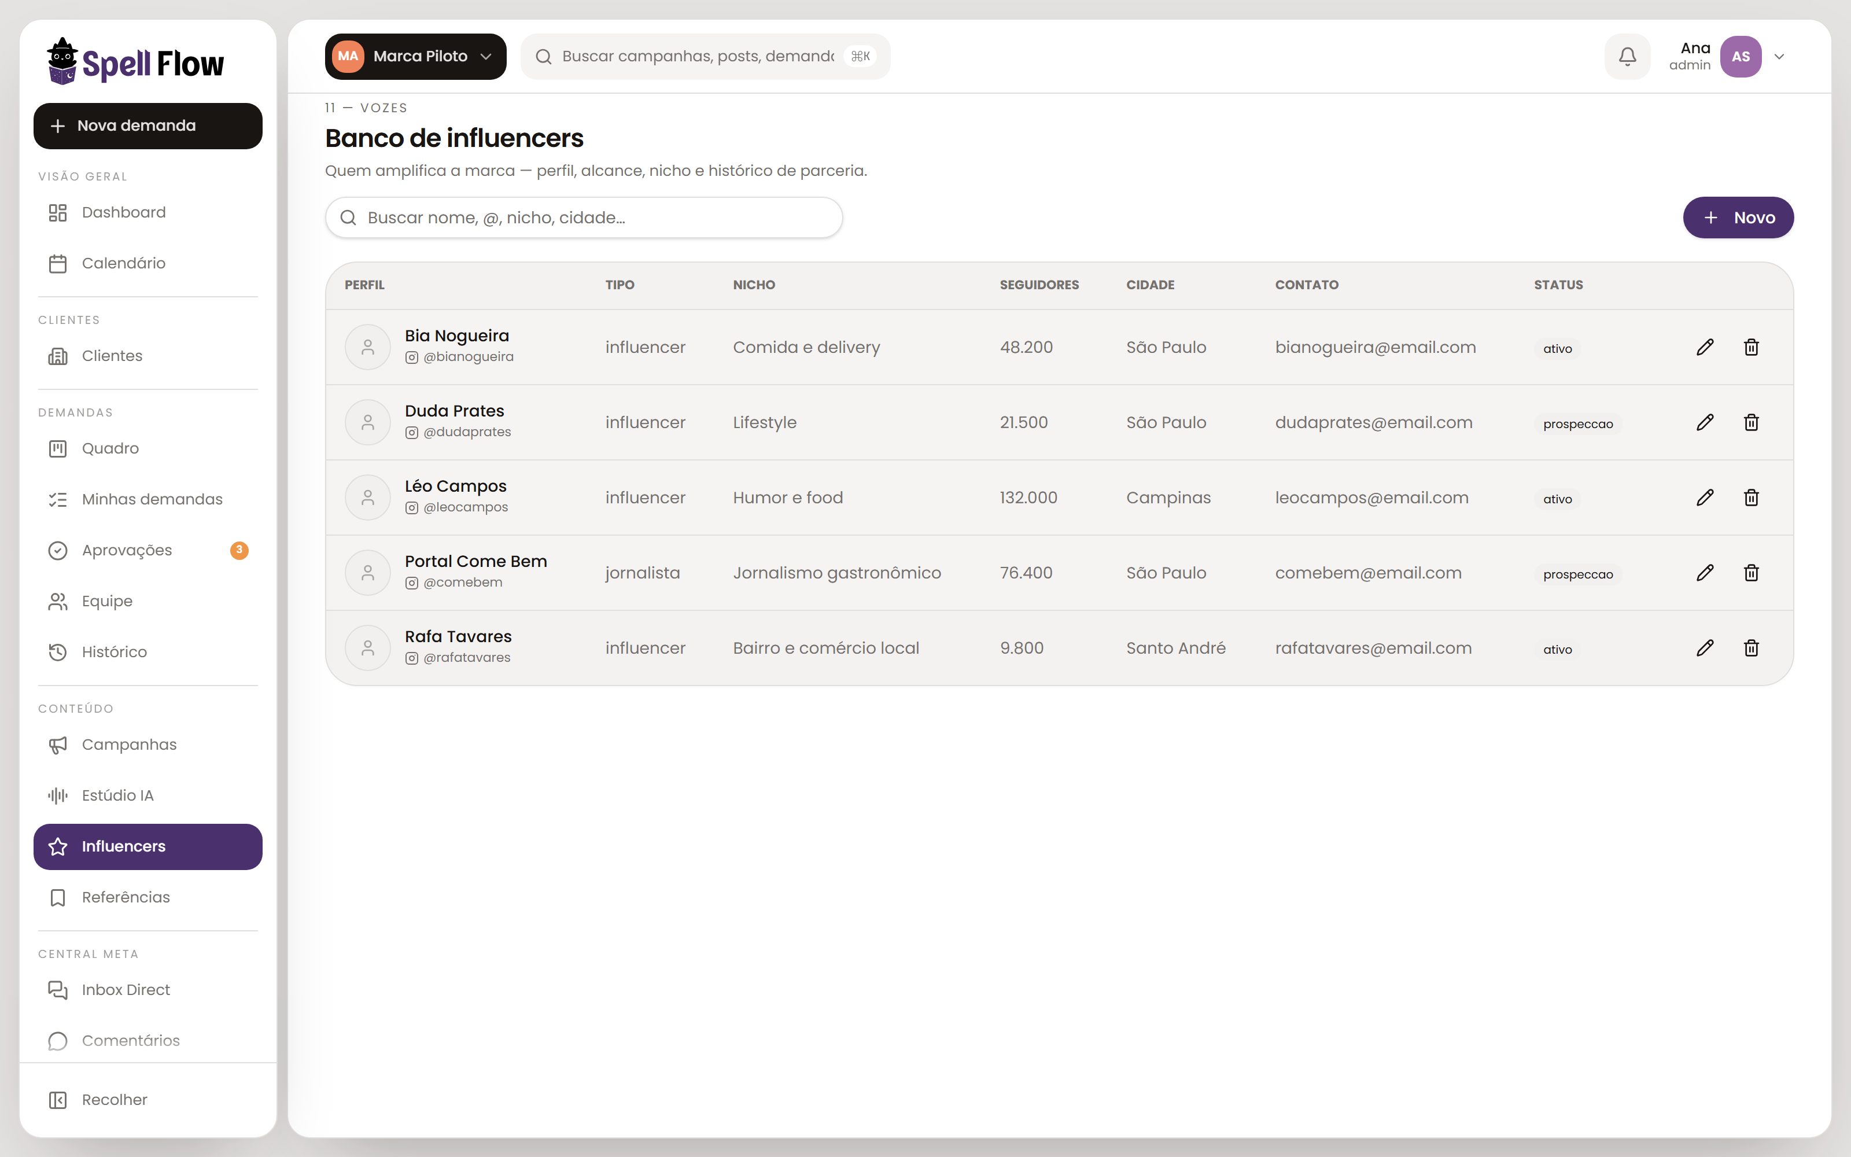This screenshot has height=1157, width=1851.
Task: Click the 132.000 followers value
Action: click(1028, 498)
